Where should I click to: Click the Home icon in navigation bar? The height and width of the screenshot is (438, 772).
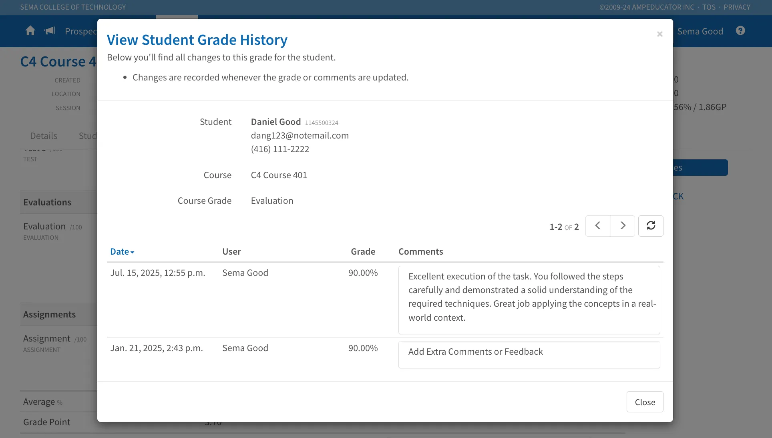point(30,31)
